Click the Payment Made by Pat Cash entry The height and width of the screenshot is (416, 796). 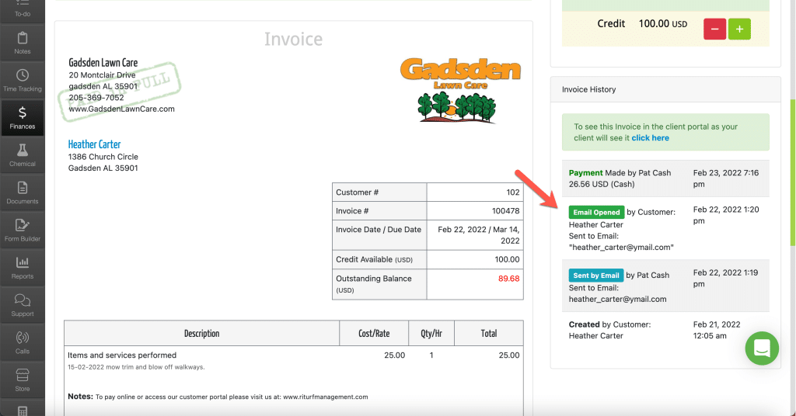click(665, 179)
